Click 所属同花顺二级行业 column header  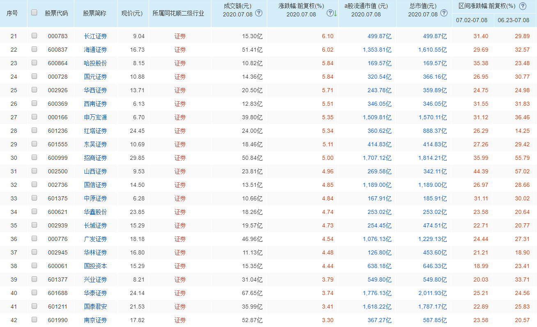[178, 13]
